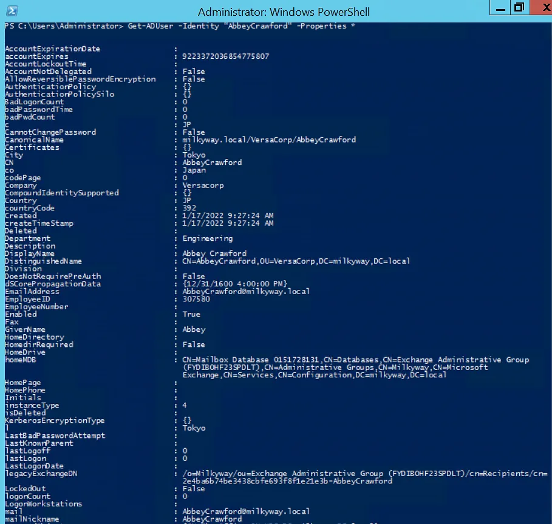Click the LastLogonDate property name
The height and width of the screenshot is (524, 552).
coord(35,466)
